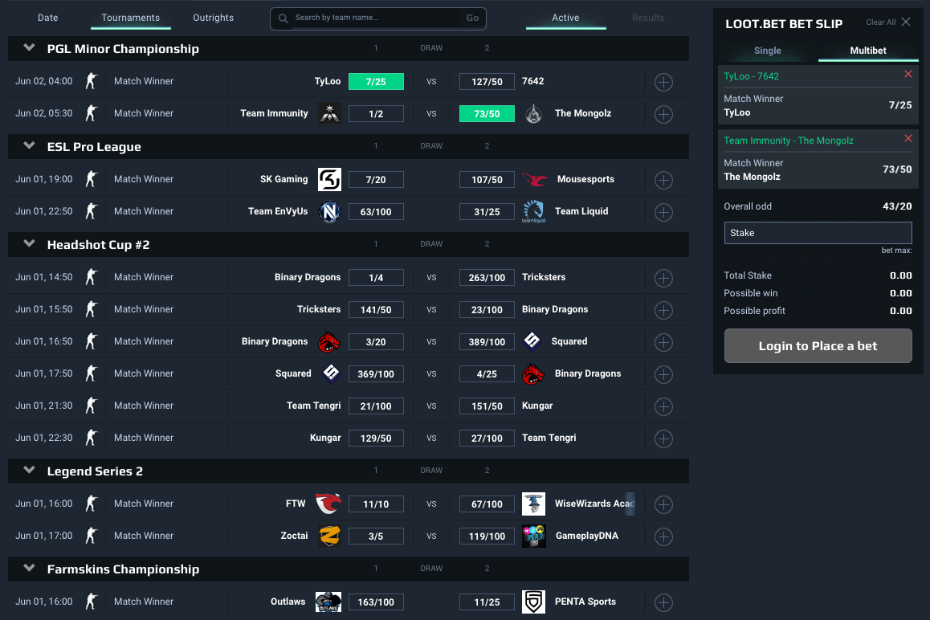Click the plus icon on Zoctai vs GameplayDNA row

click(663, 536)
